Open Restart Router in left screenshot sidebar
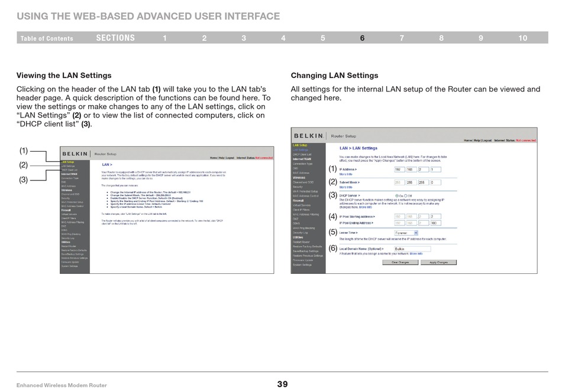562x389 pixels. pyautogui.click(x=69, y=246)
